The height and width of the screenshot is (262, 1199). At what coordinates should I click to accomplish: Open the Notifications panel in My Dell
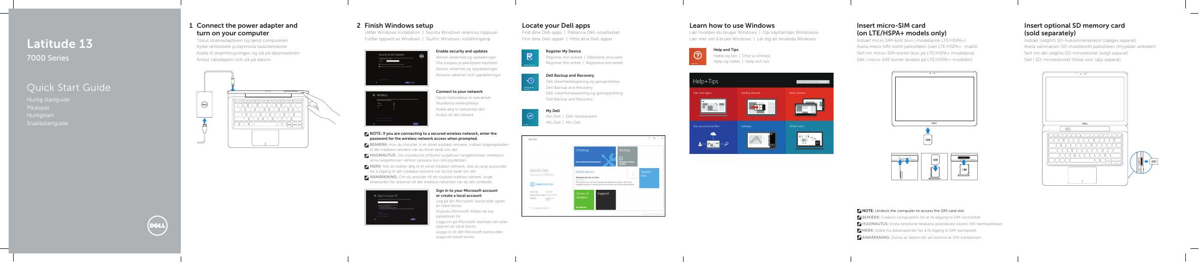pyautogui.click(x=606, y=178)
